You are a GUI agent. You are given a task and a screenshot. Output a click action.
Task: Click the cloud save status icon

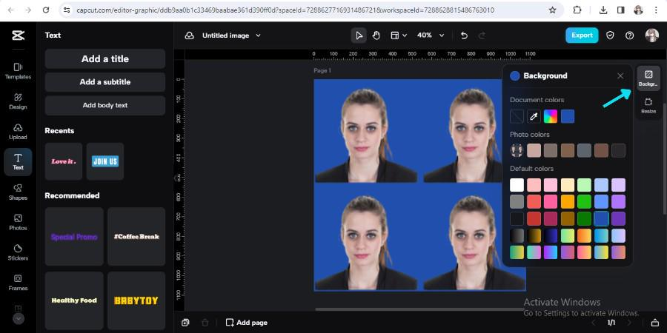(x=189, y=36)
